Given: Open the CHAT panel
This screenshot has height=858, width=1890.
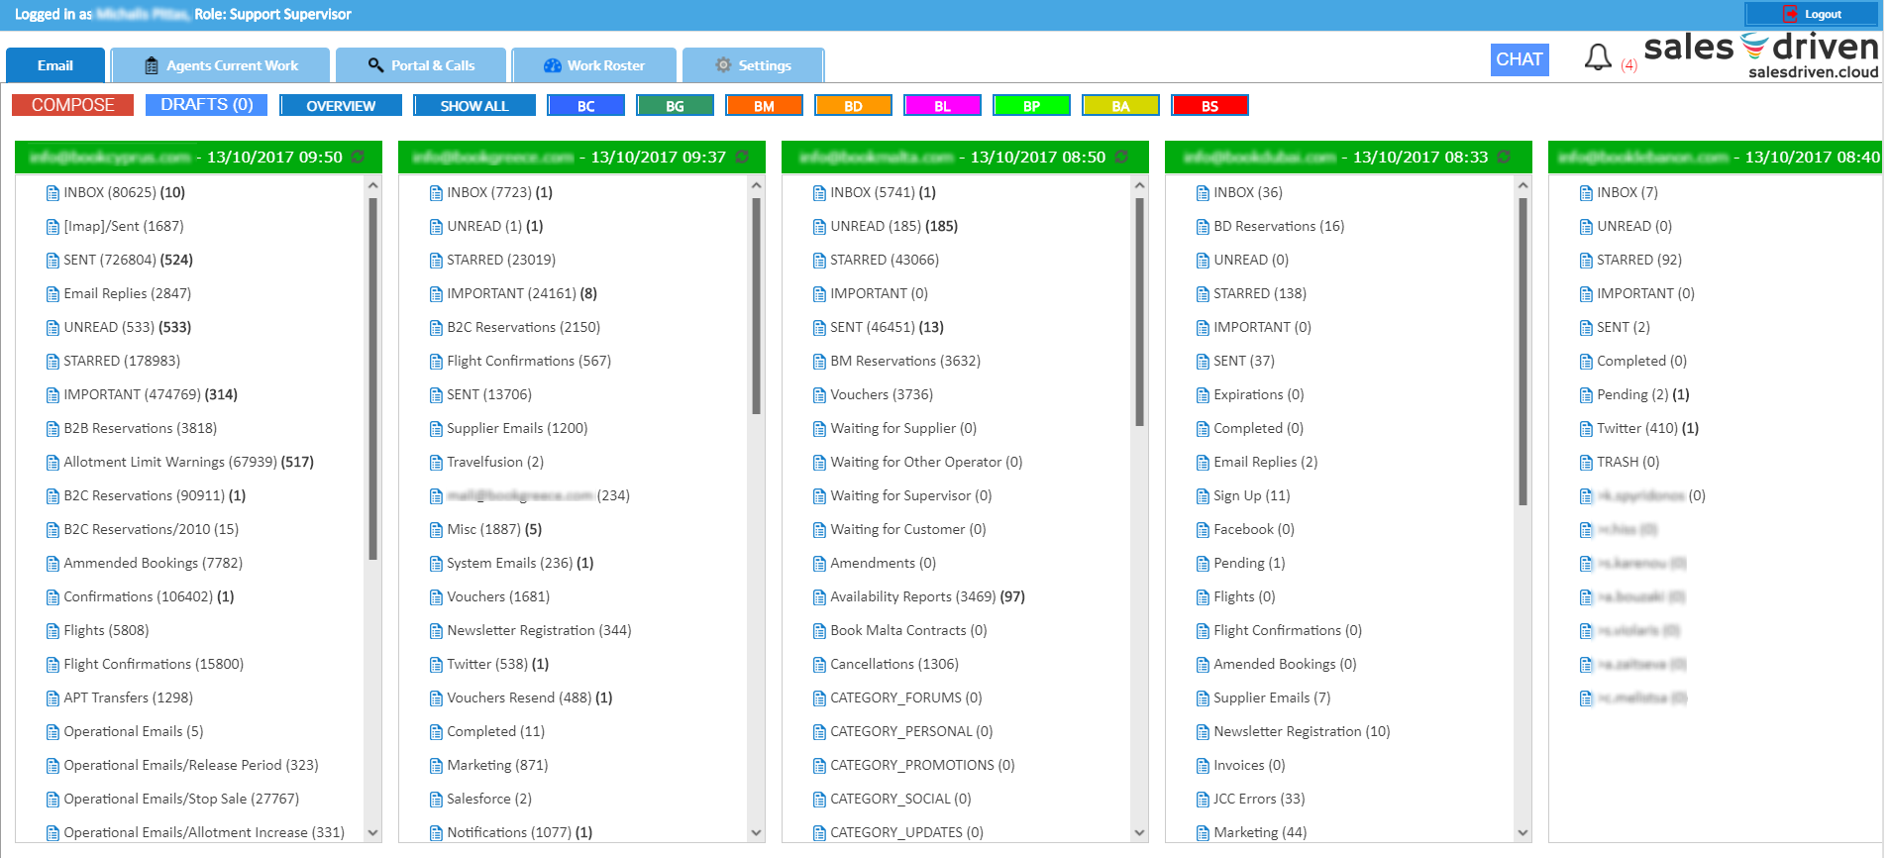Looking at the screenshot, I should [x=1519, y=59].
